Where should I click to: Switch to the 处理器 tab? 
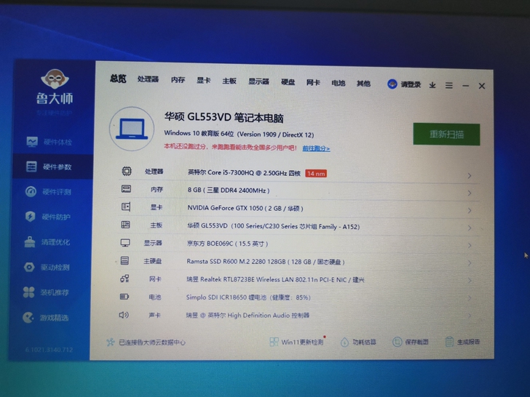(x=148, y=79)
